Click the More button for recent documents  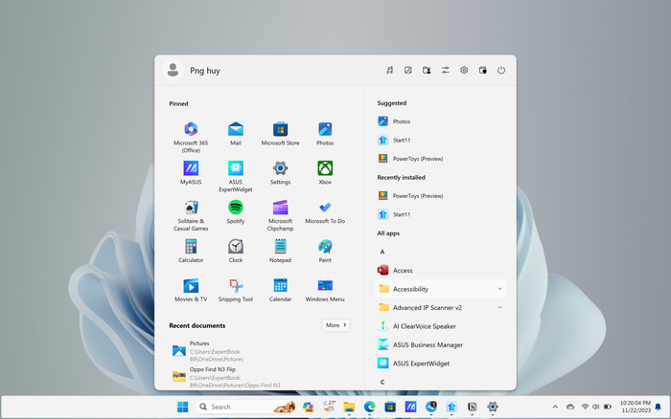[x=335, y=325]
